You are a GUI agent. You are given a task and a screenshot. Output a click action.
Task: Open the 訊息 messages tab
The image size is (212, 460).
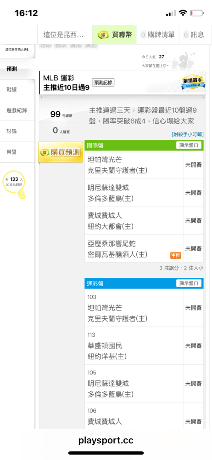[x=194, y=34]
